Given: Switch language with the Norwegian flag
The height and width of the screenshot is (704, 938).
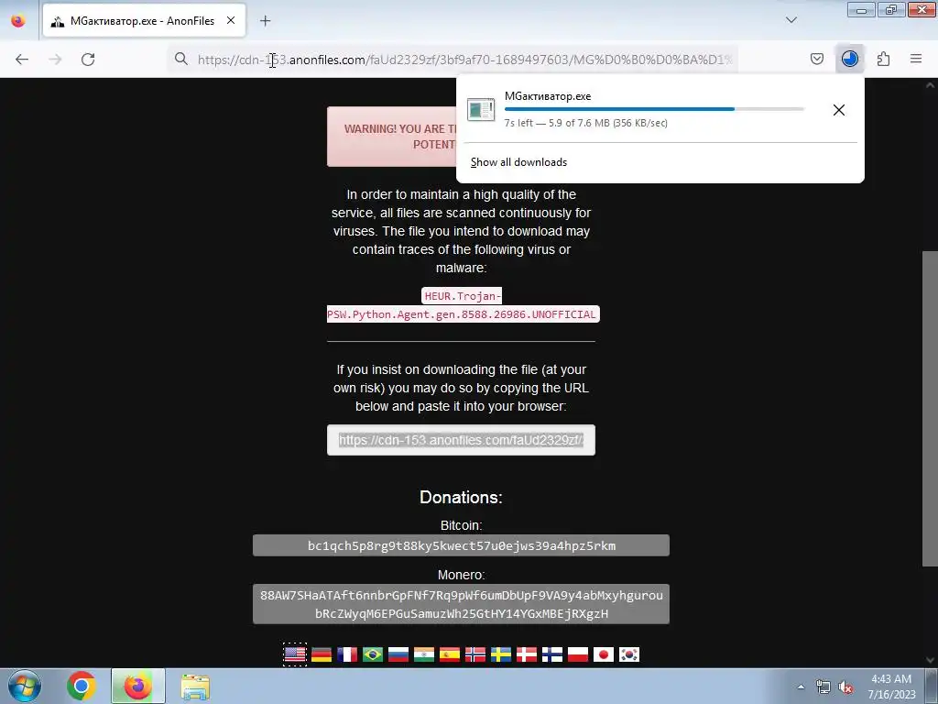Looking at the screenshot, I should (475, 654).
